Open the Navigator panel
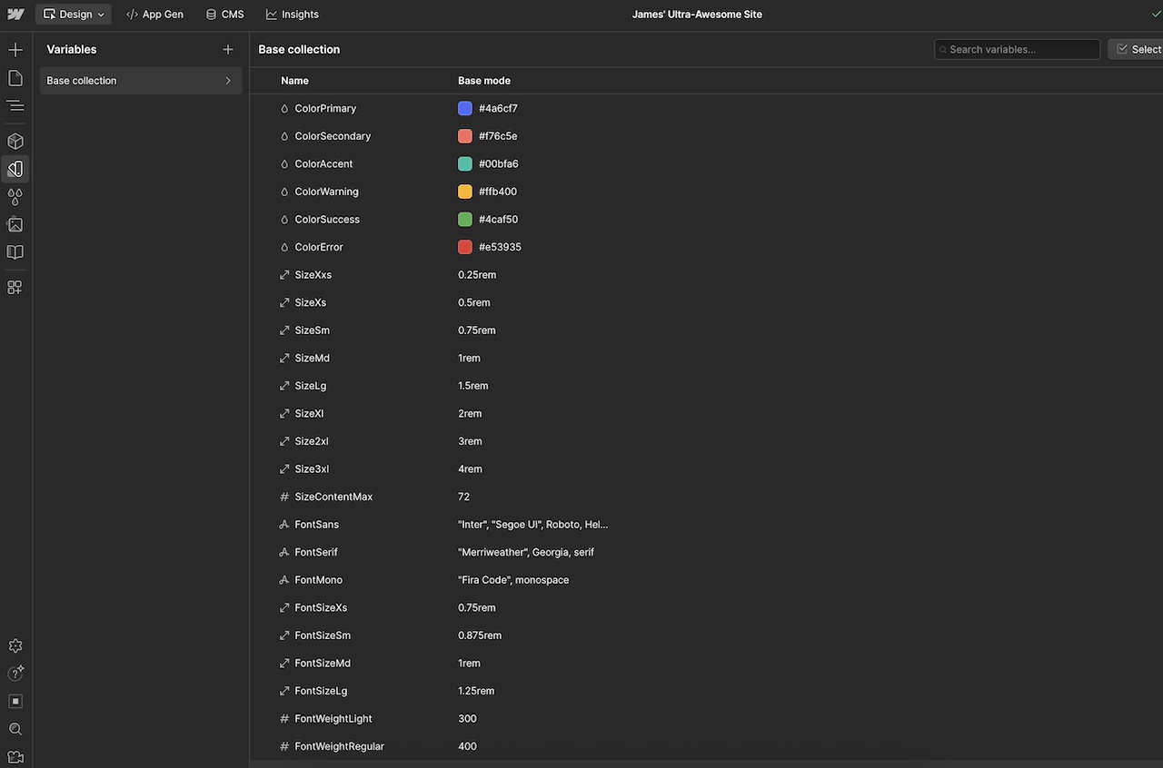The image size is (1163, 768). point(15,105)
